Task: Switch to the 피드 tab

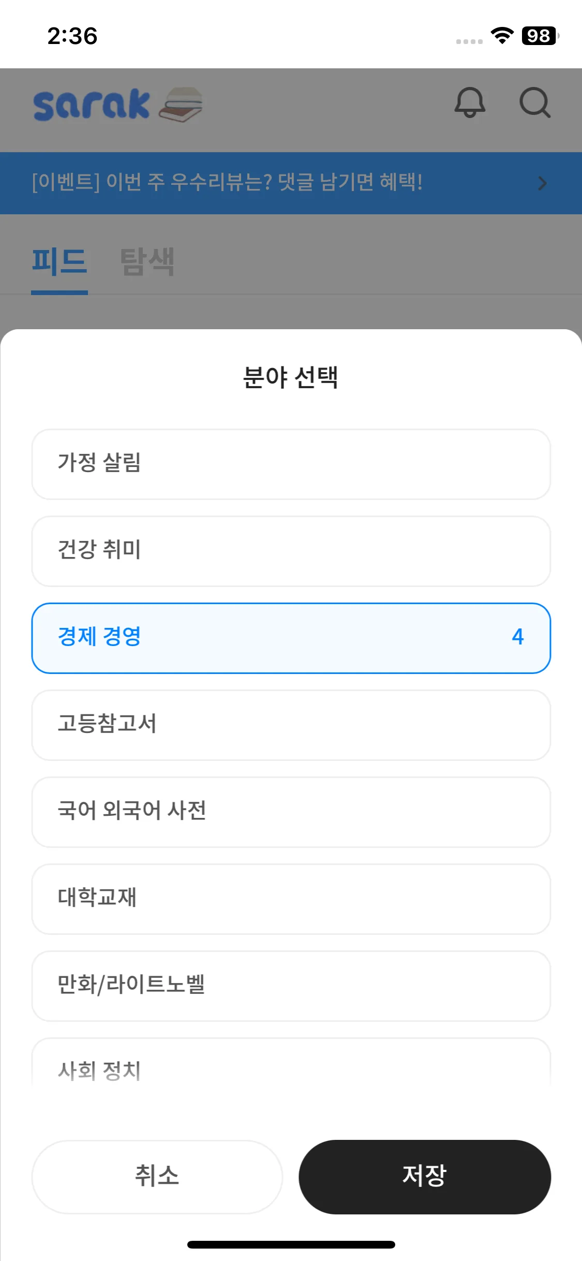Action: coord(59,261)
